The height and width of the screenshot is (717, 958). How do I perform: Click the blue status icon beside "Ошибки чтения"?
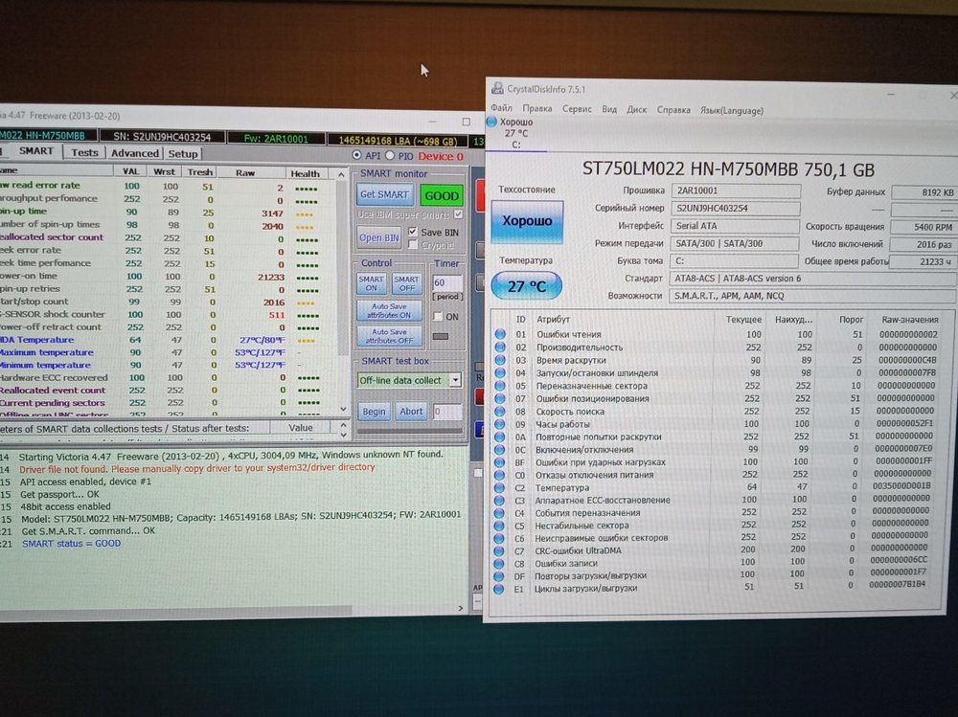500,333
